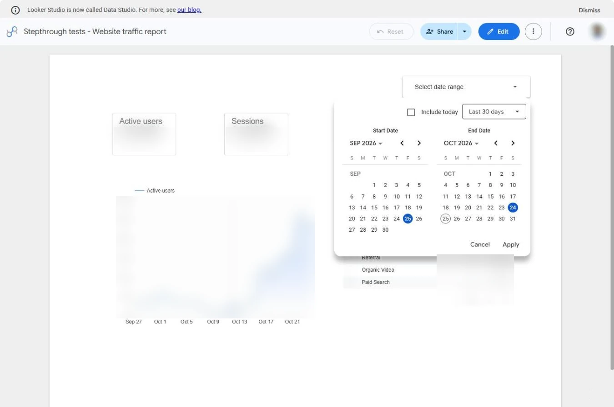The height and width of the screenshot is (407, 614).
Task: Click the report title text
Action: pyautogui.click(x=95, y=31)
